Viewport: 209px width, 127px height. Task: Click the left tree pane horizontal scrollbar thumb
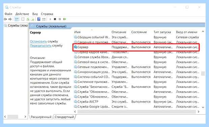pos(13,117)
